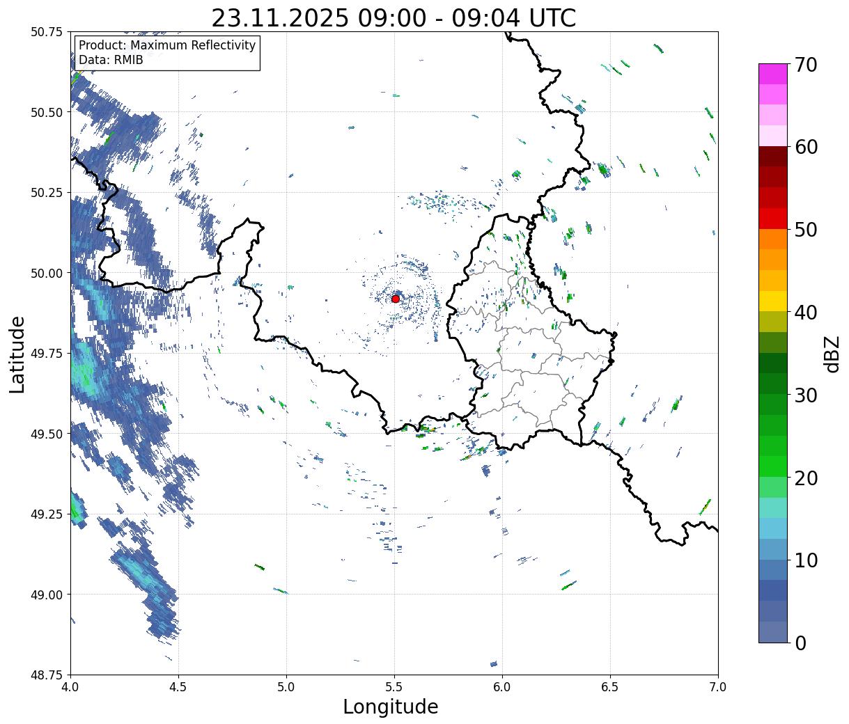Image resolution: width=849 pixels, height=724 pixels.
Task: Click the latitude tick label 50.00
Action: click(47, 273)
